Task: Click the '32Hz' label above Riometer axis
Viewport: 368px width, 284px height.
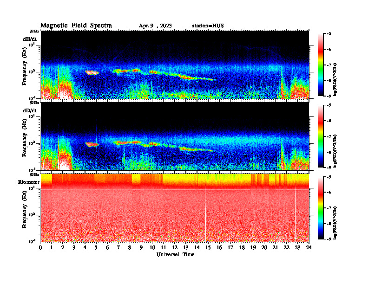Action: pos(34,174)
